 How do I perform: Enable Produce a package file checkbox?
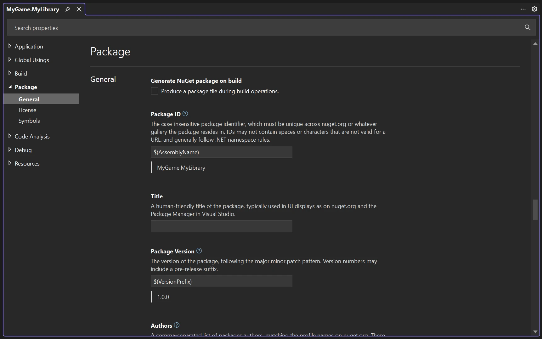(155, 91)
